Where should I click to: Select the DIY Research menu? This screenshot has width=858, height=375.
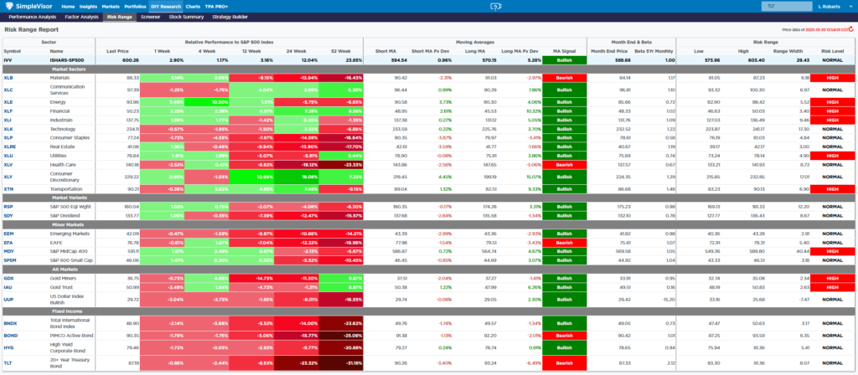(x=167, y=7)
